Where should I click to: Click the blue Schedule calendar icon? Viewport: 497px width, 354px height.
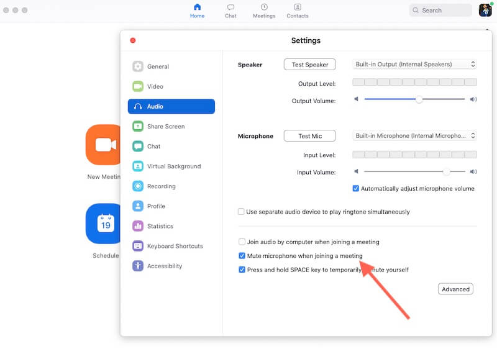pyautogui.click(x=103, y=224)
